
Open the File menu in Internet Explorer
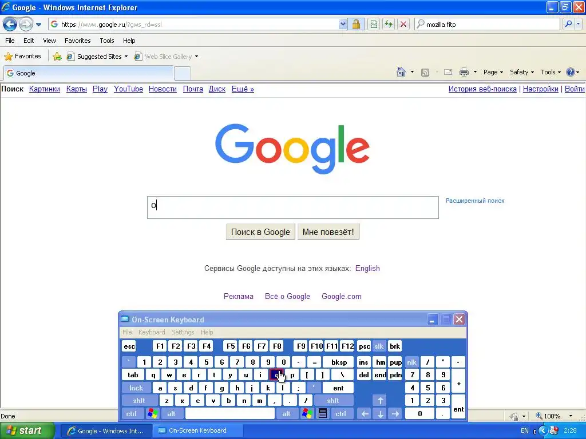pos(10,41)
